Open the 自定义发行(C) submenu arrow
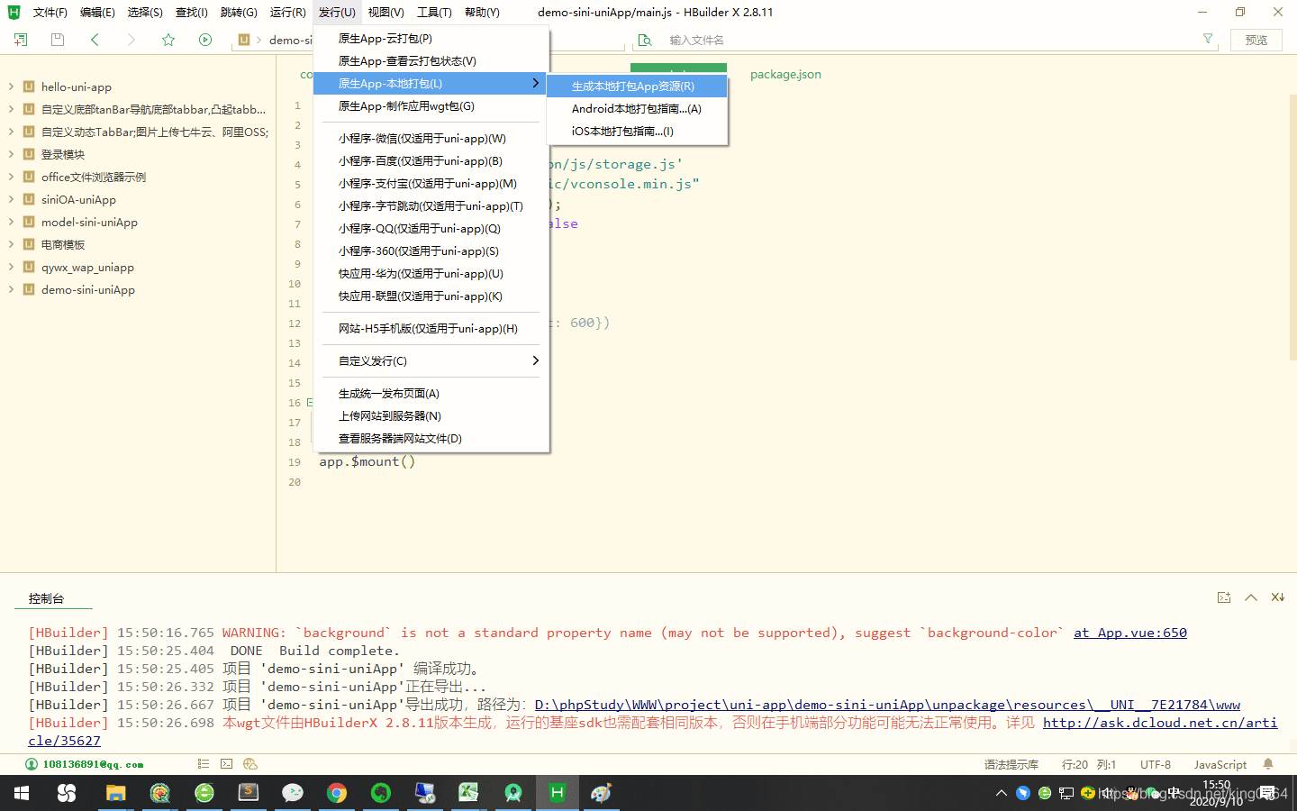 click(x=535, y=360)
